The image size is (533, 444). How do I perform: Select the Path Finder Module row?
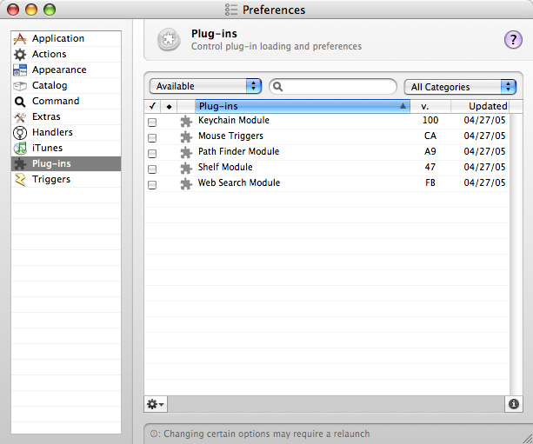pos(238,152)
